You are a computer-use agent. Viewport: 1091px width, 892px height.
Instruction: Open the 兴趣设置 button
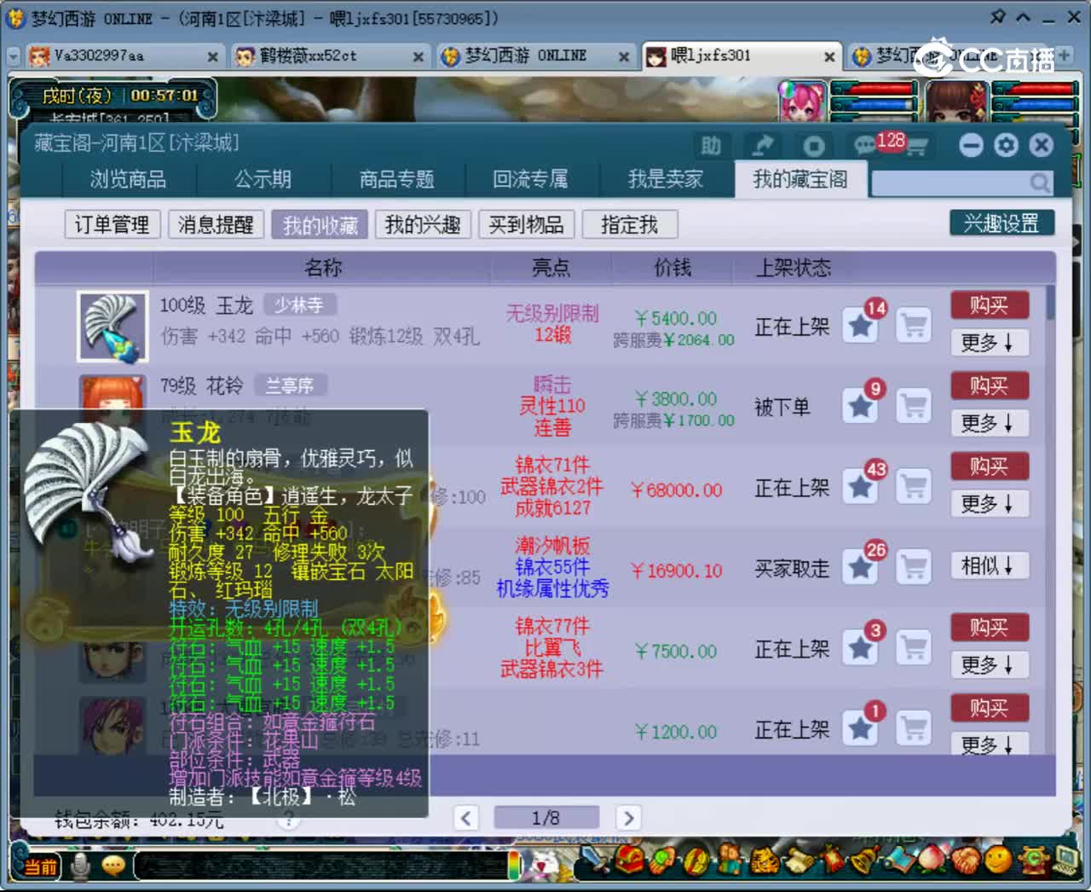[x=1003, y=223]
